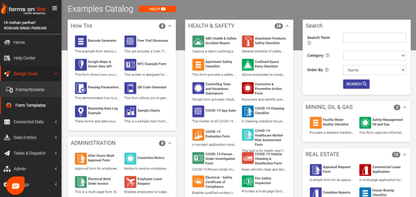This screenshot has width=416, height=197.
Task: Open the COVID-19 Person Under Investigation Form link
Action: click(x=220, y=159)
